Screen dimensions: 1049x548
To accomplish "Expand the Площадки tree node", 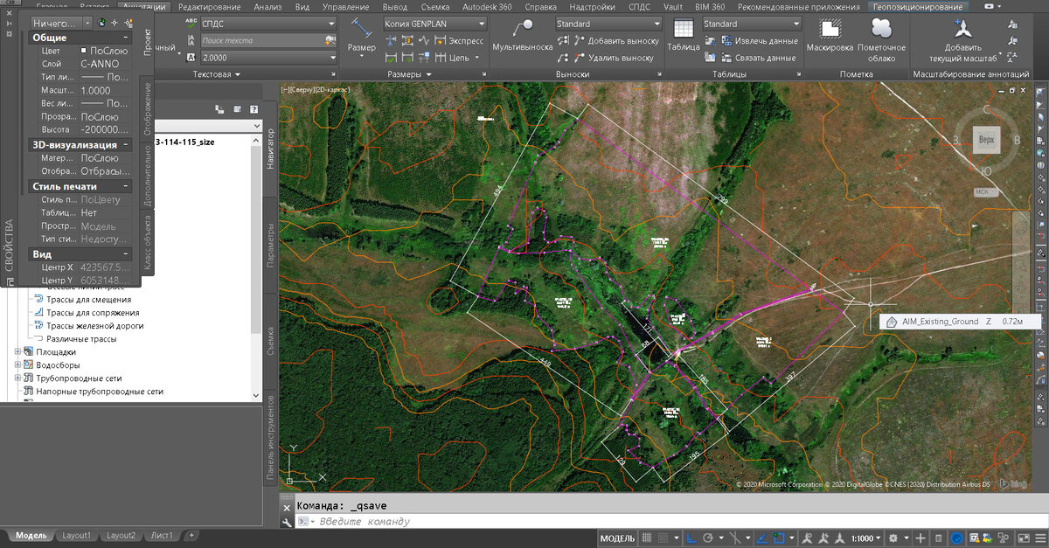I will (18, 352).
